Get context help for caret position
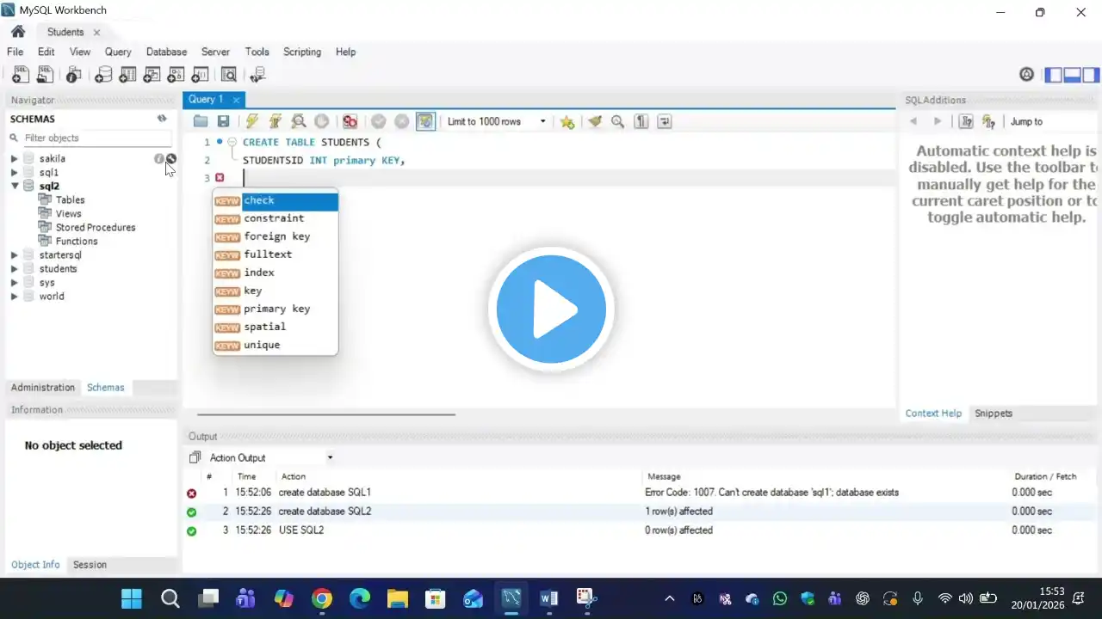 [966, 122]
